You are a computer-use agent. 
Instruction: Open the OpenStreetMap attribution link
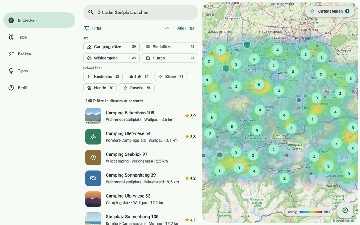(345, 220)
